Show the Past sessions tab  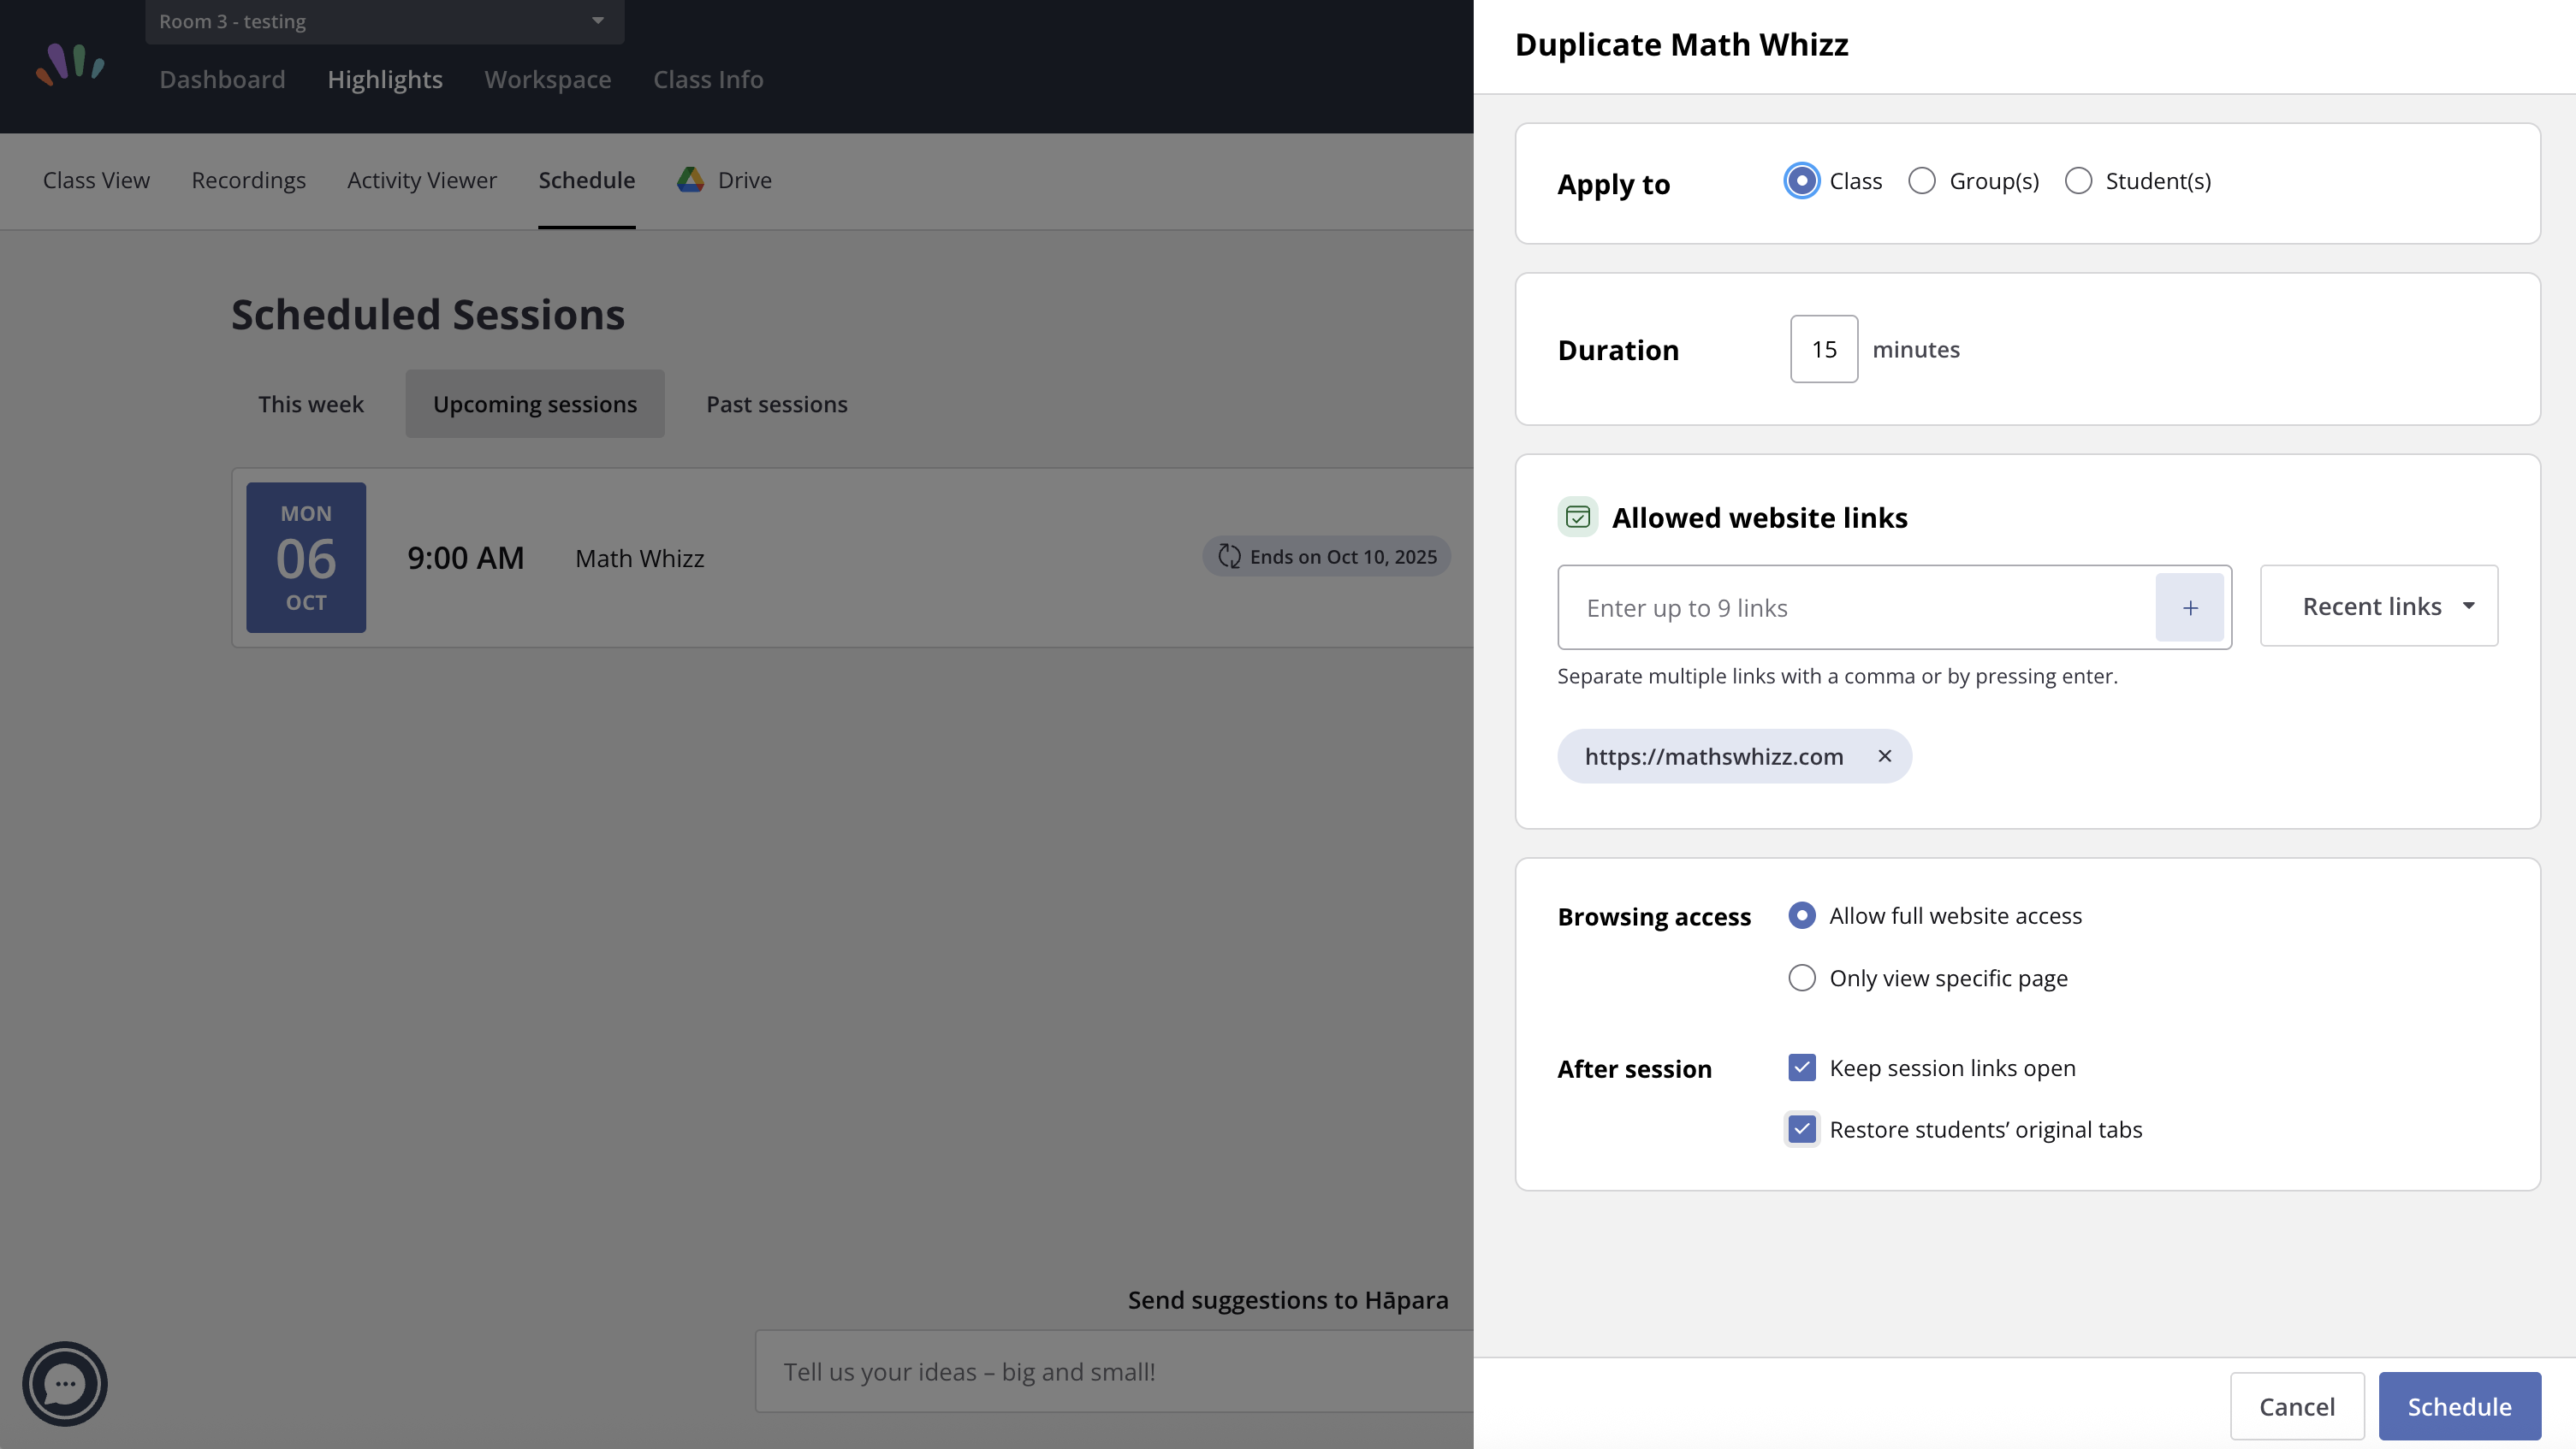click(777, 404)
